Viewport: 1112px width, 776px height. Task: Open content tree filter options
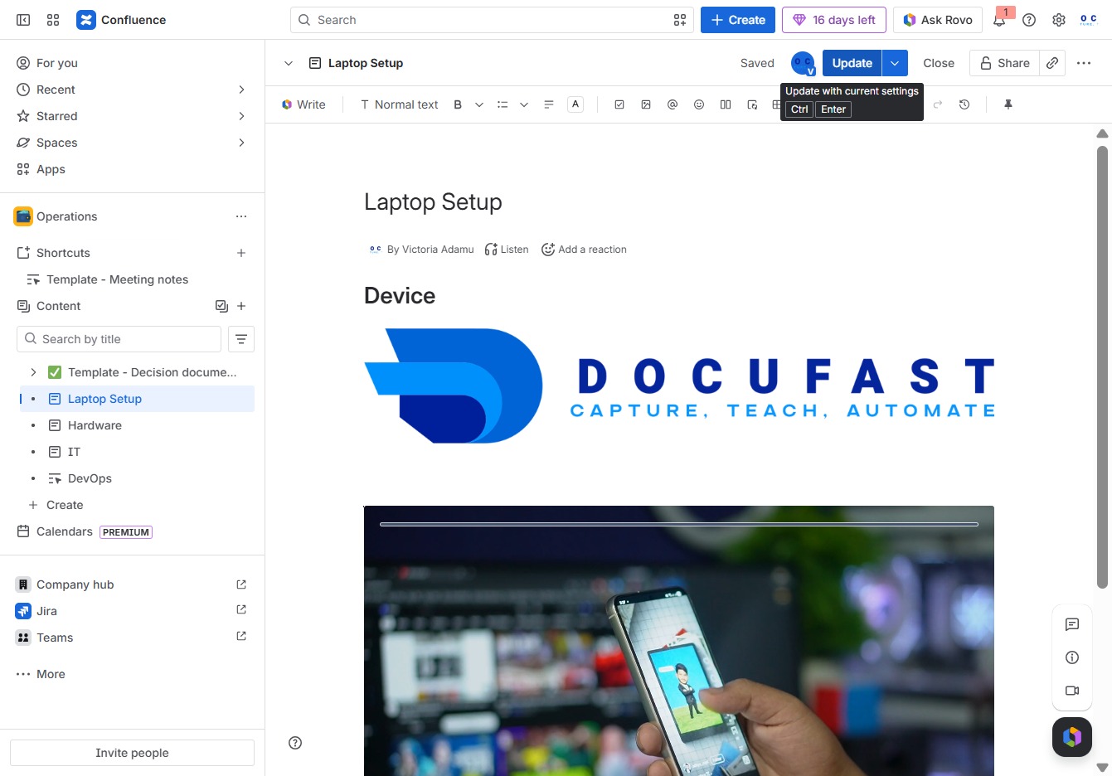click(241, 339)
